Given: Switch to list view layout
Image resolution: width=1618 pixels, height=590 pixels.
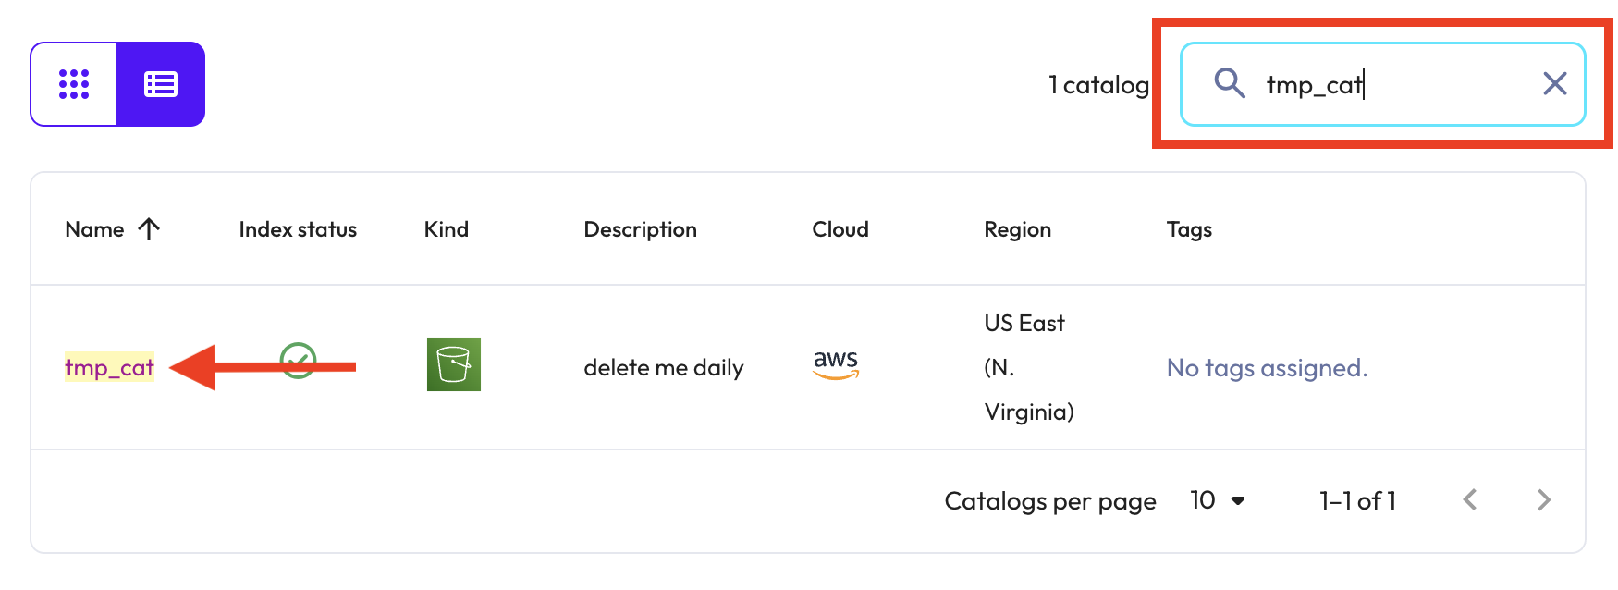Looking at the screenshot, I should [x=161, y=84].
